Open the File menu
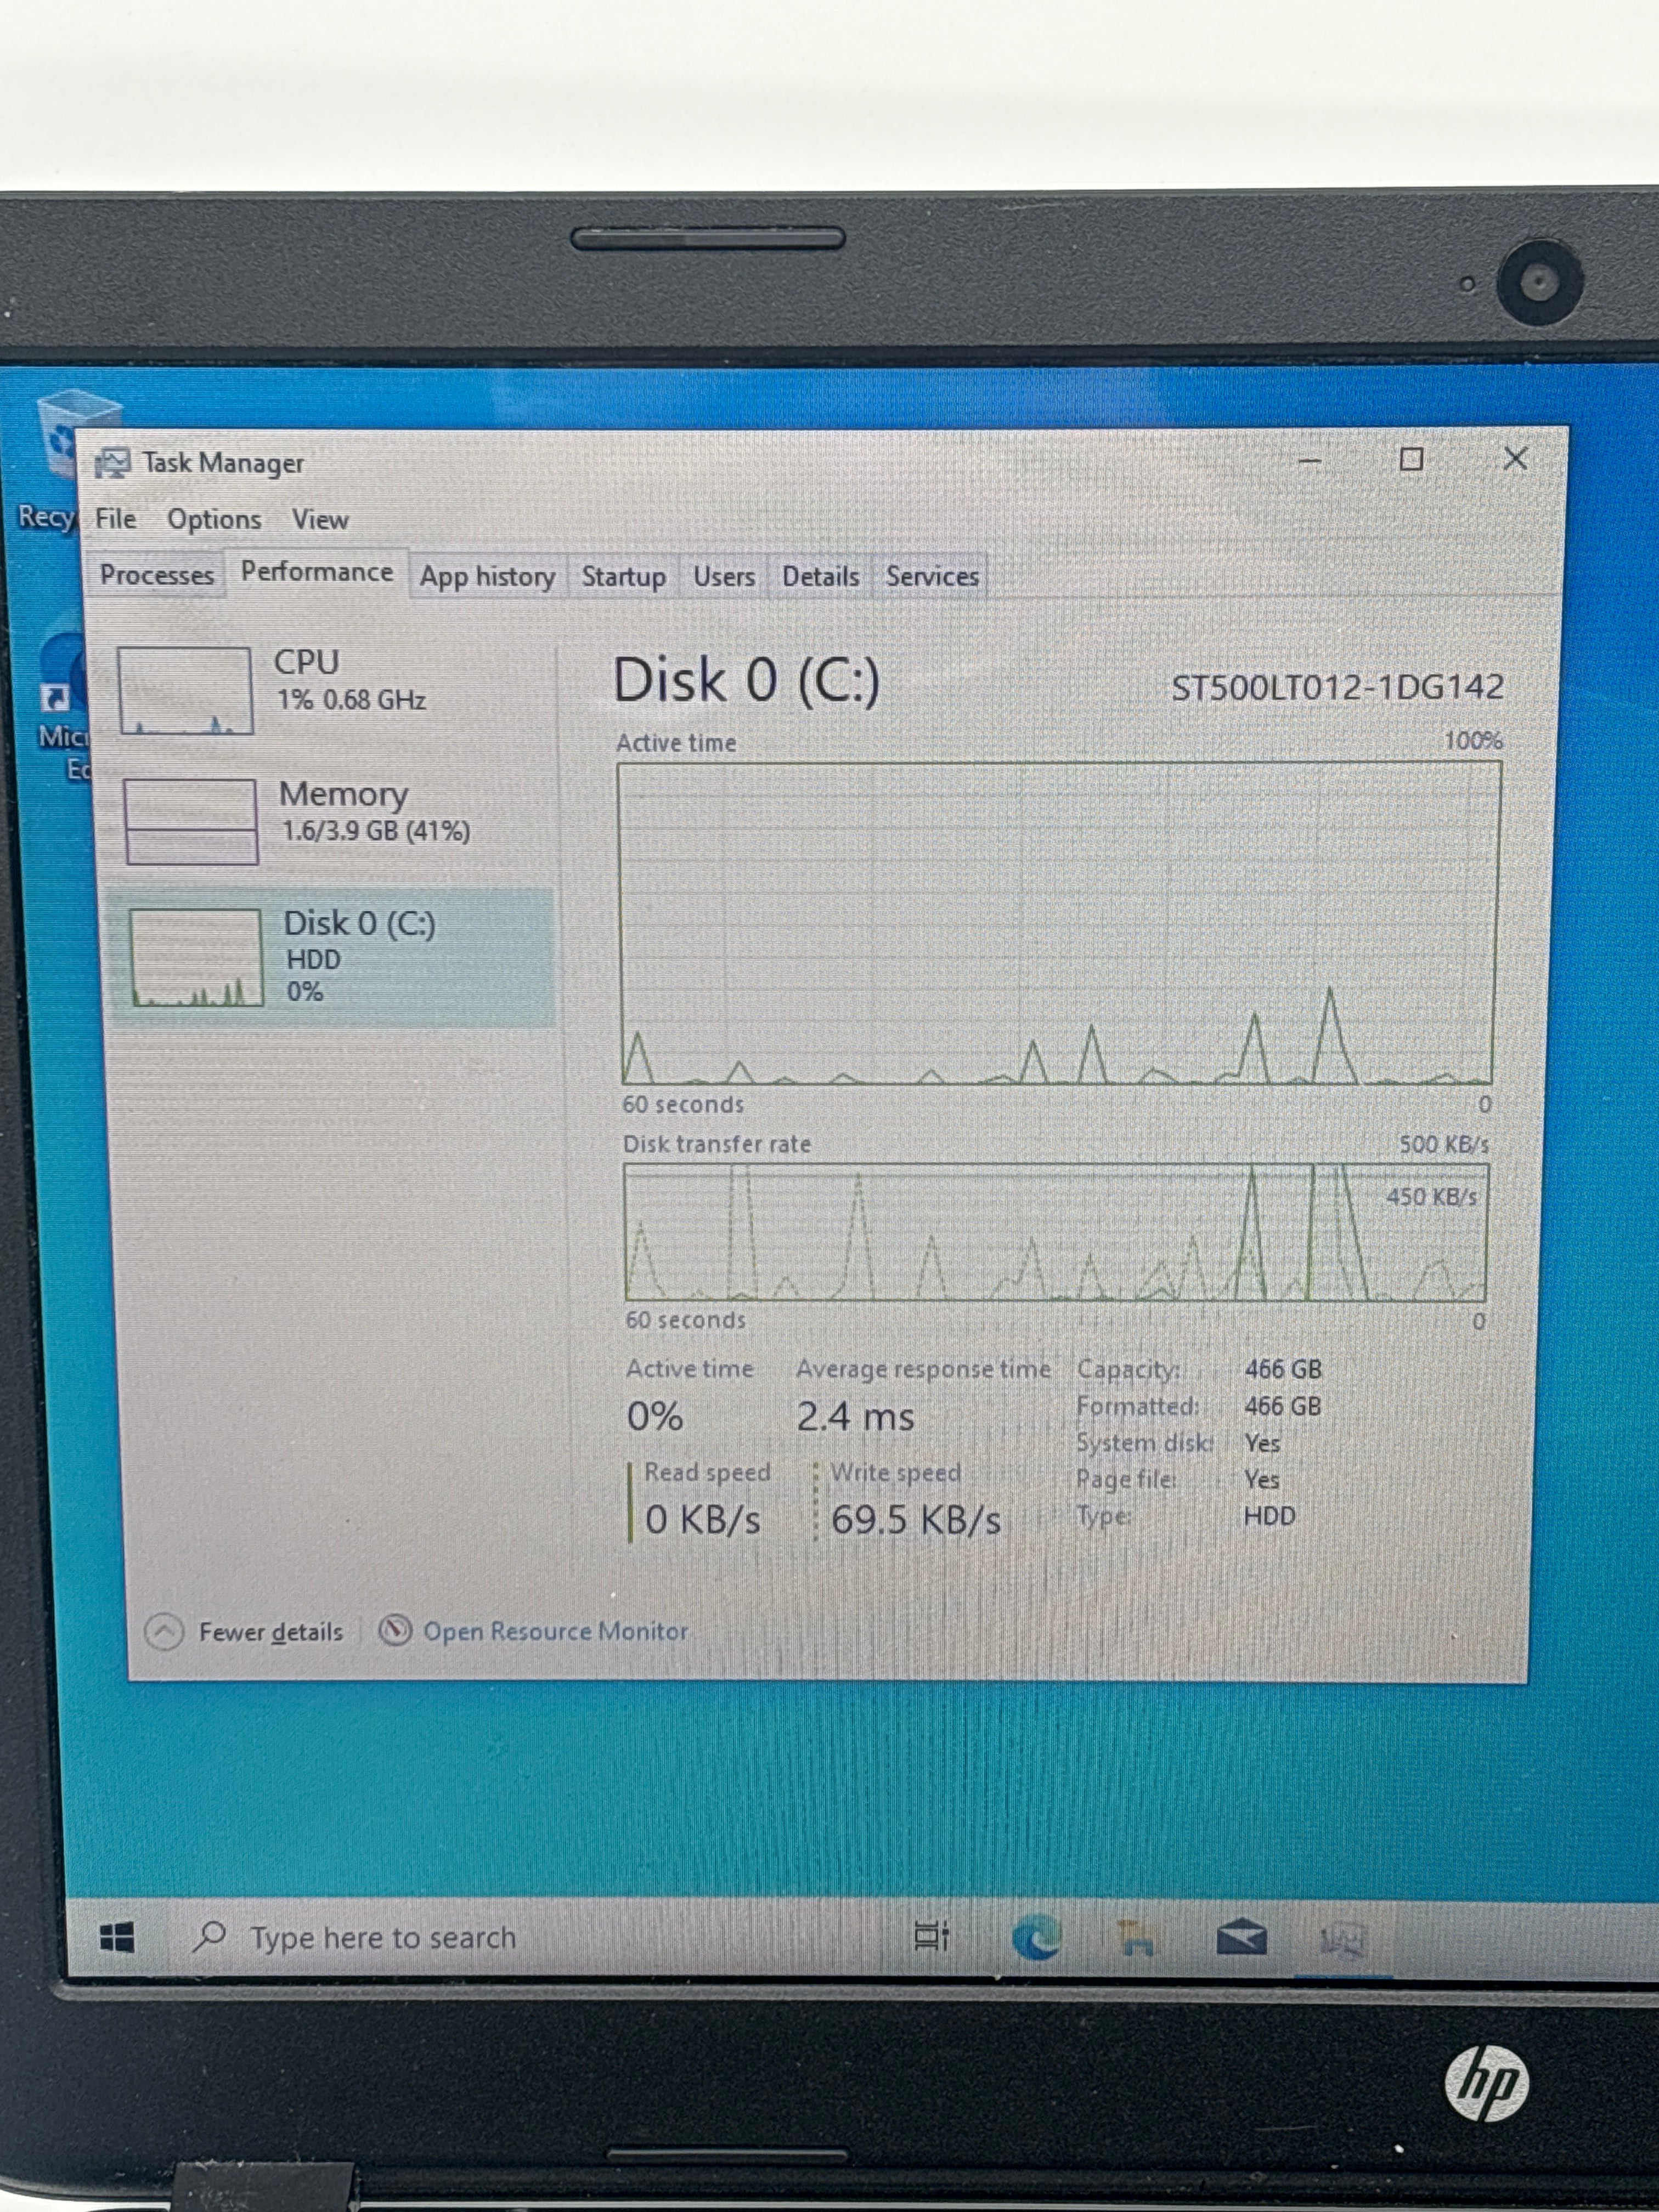 [x=116, y=519]
